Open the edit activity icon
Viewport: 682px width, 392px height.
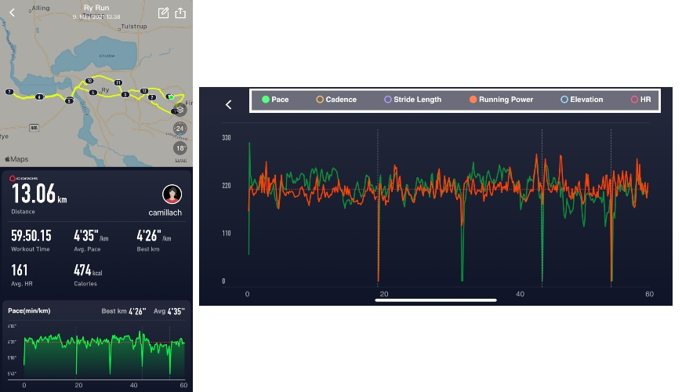[163, 13]
